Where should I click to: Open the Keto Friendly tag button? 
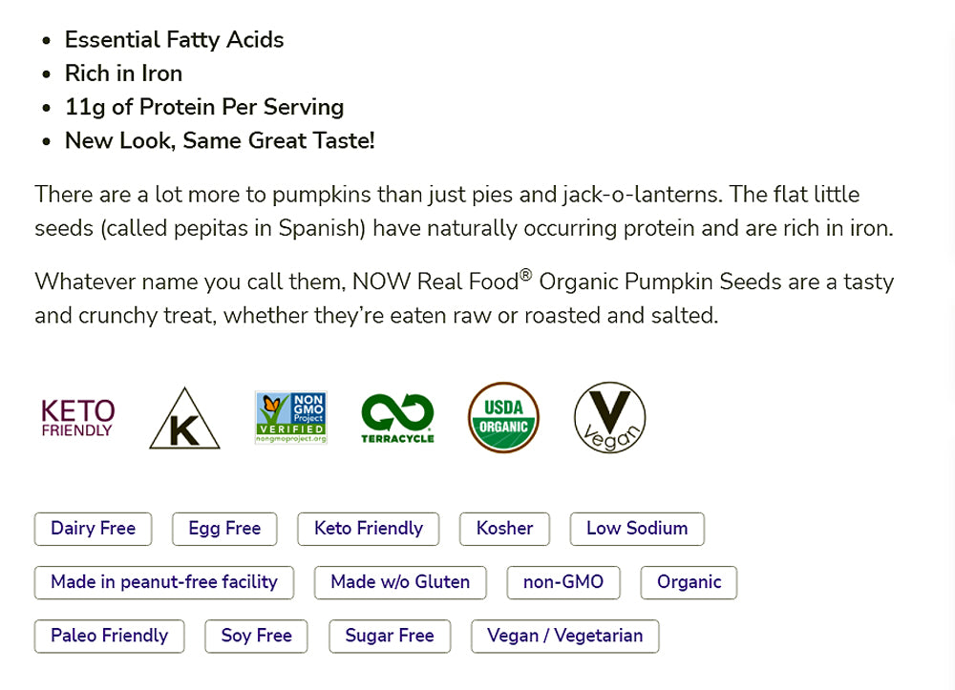tap(369, 529)
